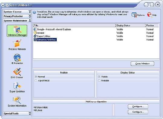Sort list by Display Status column header

pos(130,25)
